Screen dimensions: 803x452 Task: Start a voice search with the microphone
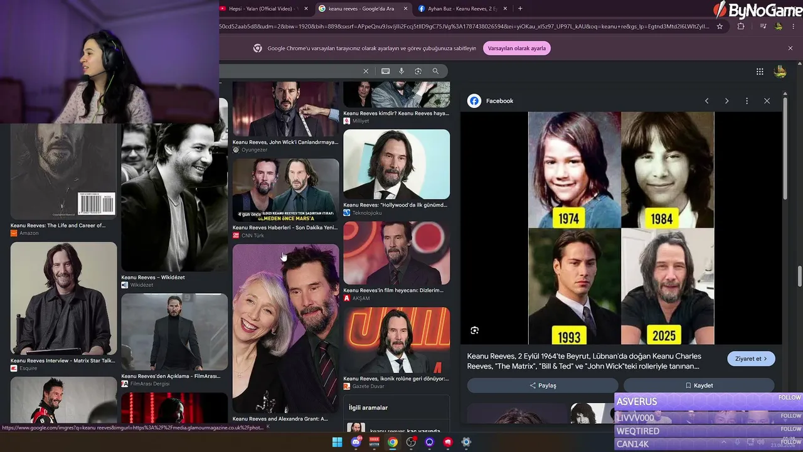[x=401, y=71]
